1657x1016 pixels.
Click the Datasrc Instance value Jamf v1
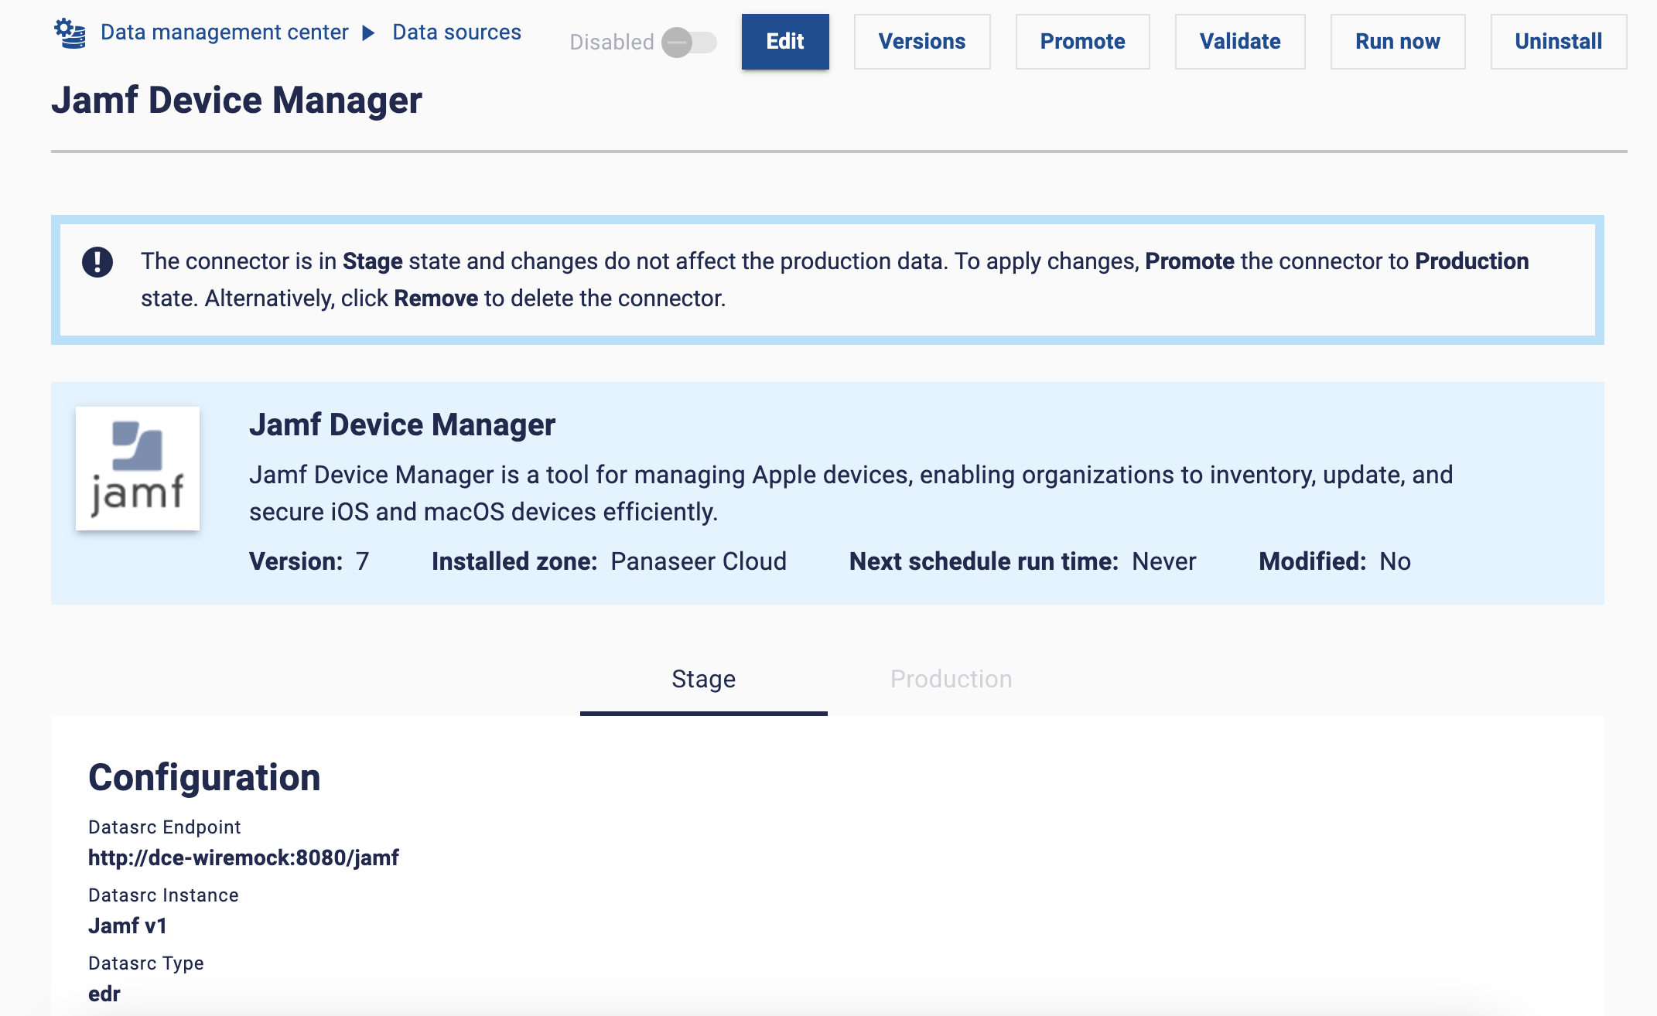[128, 926]
